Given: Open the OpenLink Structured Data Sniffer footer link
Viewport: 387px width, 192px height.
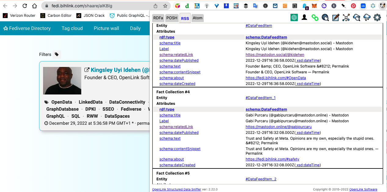Looking at the screenshot, I should [x=177, y=190].
